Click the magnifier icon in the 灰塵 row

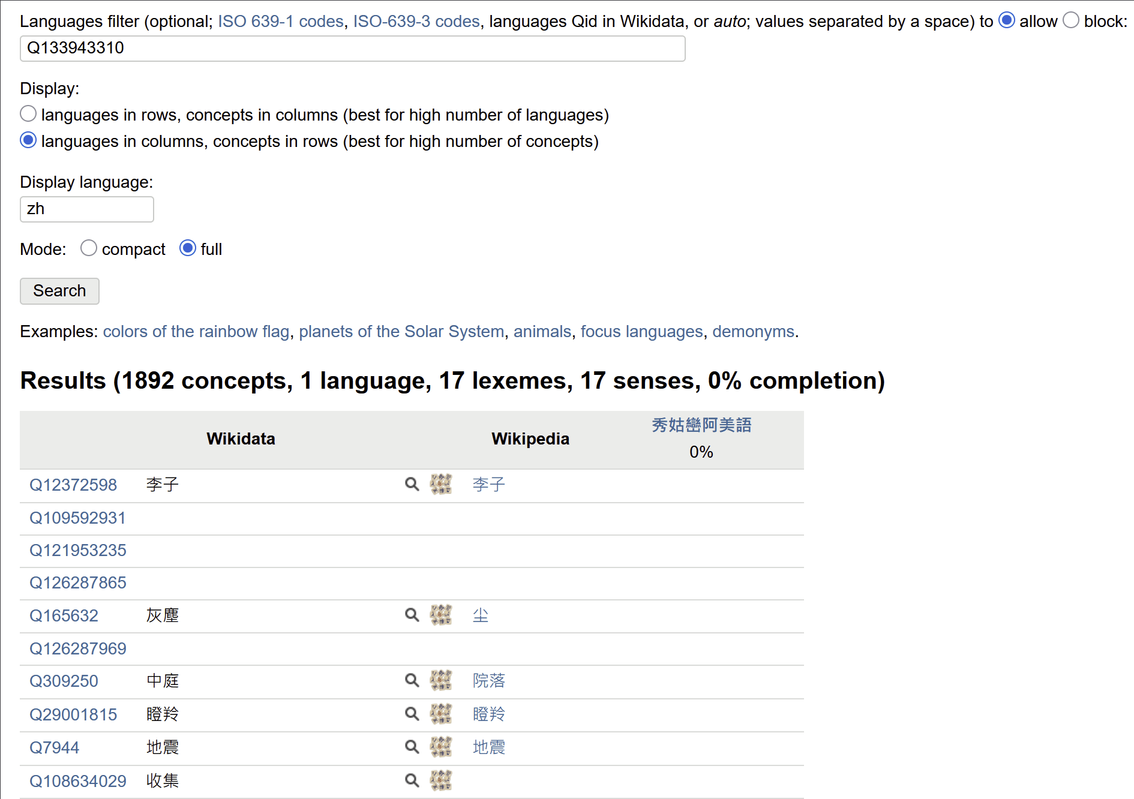tap(412, 615)
